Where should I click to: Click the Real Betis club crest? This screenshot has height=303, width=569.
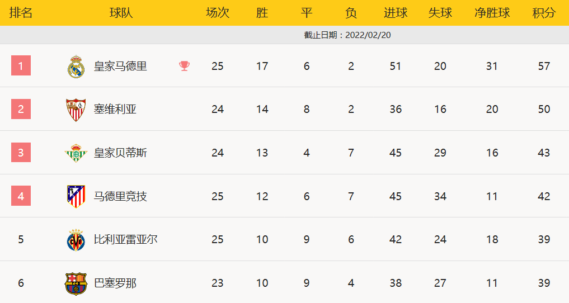[x=76, y=153]
